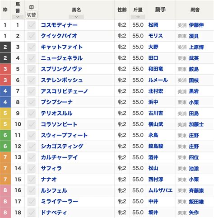
Task: Open jockey 松岡 profile link
Action: pos(153,25)
